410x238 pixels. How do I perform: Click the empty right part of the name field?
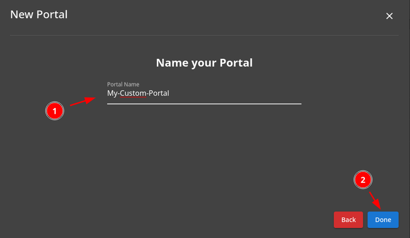pyautogui.click(x=246, y=94)
